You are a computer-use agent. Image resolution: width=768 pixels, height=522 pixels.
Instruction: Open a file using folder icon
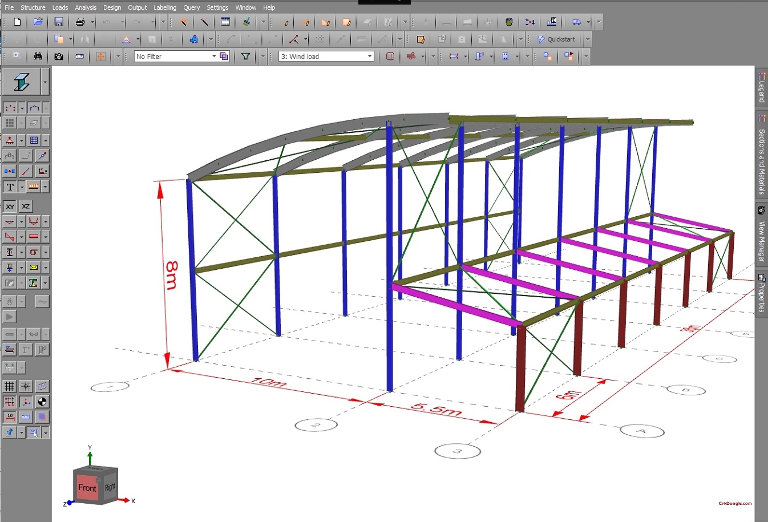[38, 22]
